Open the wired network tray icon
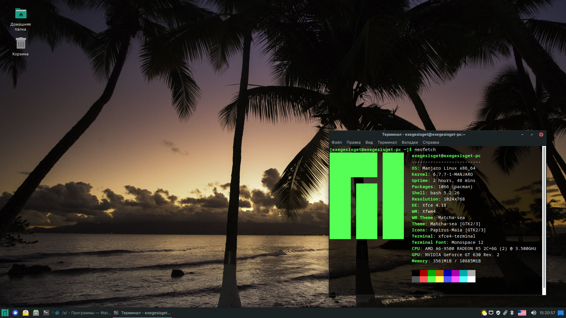 coord(491,313)
